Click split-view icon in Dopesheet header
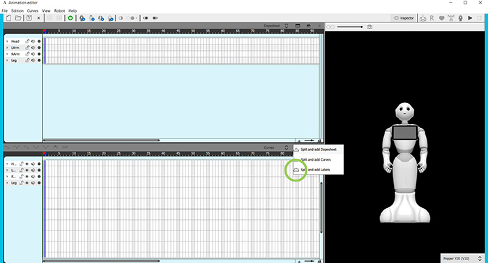The width and height of the screenshot is (488, 263). (298, 26)
